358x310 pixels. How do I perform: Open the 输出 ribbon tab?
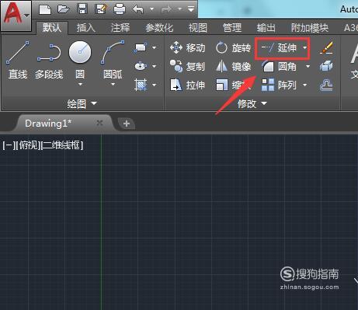point(266,28)
